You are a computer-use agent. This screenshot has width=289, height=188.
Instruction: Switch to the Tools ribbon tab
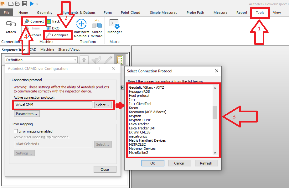pos(260,13)
